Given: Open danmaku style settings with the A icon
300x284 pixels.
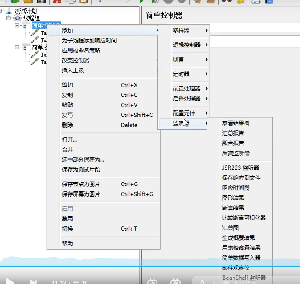Looking at the screenshot, I should (x=202, y=282).
